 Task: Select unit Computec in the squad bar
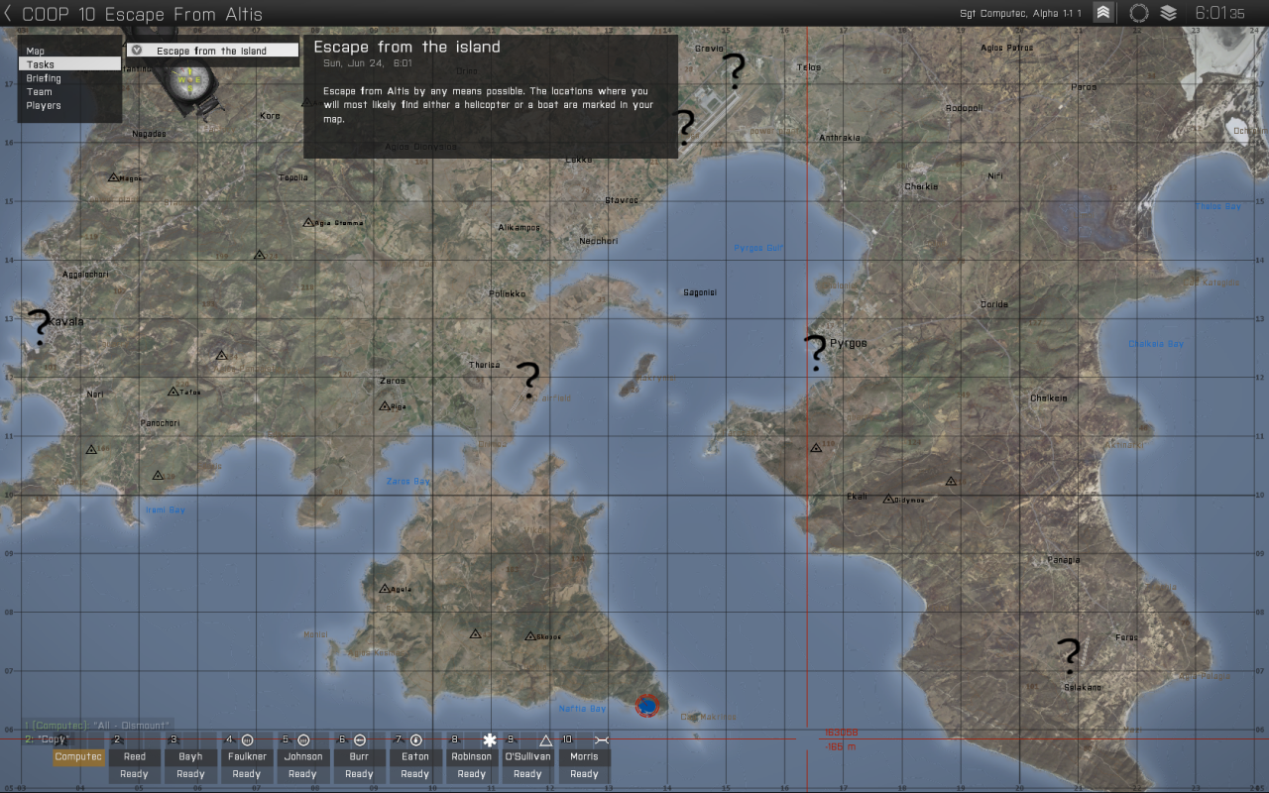pyautogui.click(x=78, y=756)
